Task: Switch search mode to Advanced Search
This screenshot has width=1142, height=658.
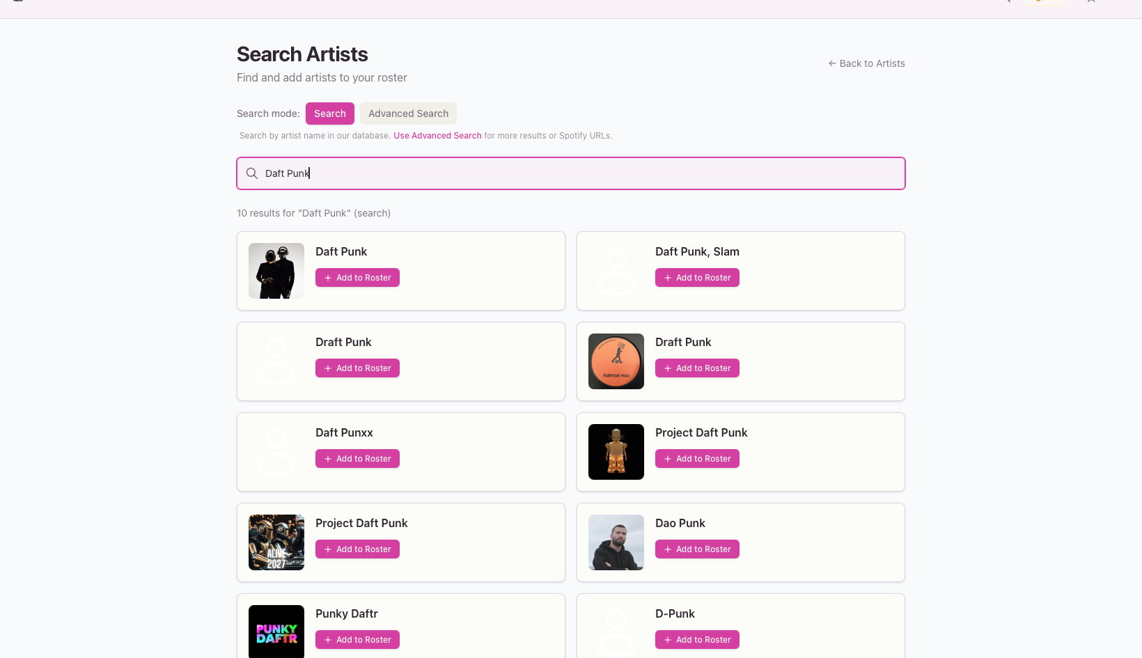Action: click(408, 113)
